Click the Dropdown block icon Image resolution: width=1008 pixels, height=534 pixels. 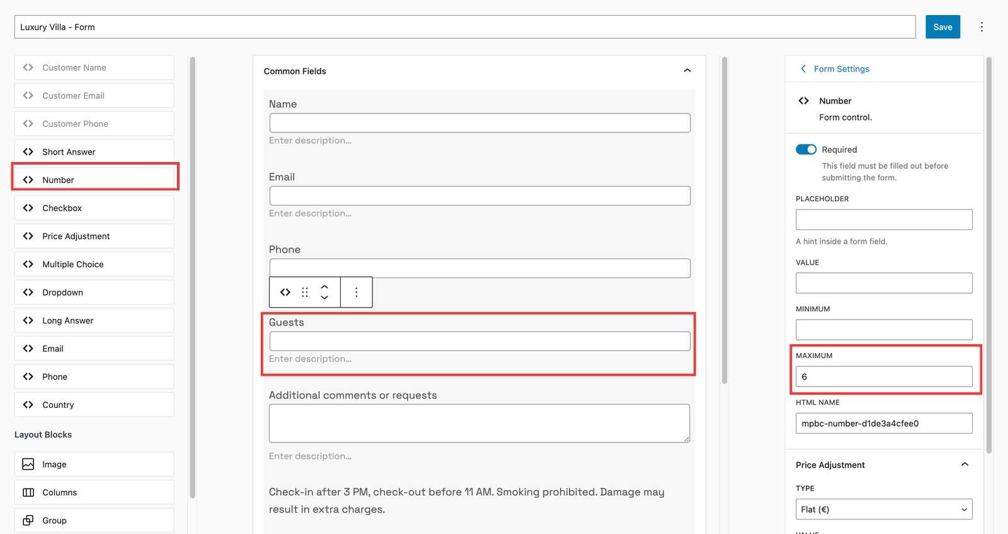[x=28, y=293]
